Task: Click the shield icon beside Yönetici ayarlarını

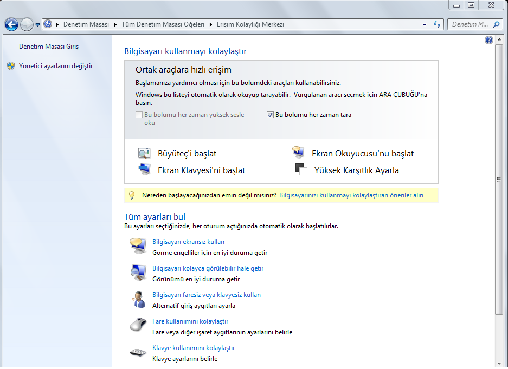Action: (x=11, y=66)
